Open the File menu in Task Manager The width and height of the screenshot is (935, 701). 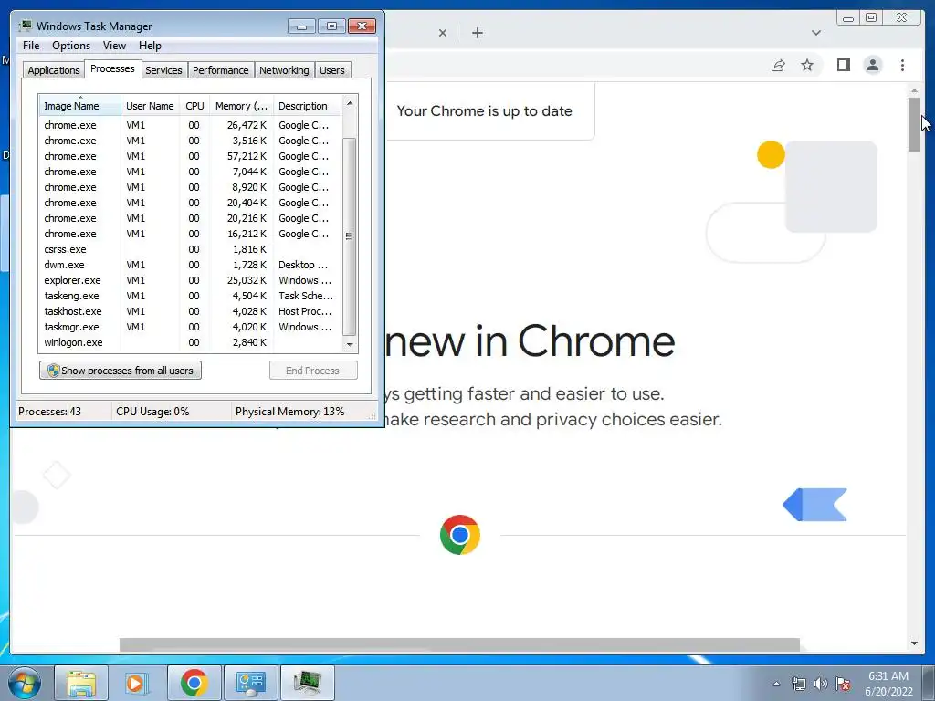31,46
